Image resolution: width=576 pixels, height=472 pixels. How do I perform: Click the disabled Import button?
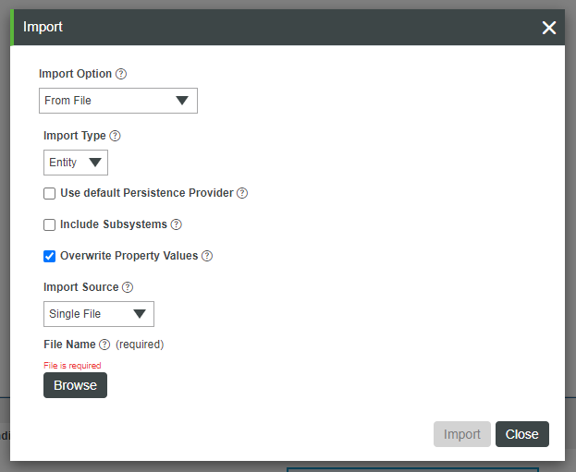click(462, 434)
